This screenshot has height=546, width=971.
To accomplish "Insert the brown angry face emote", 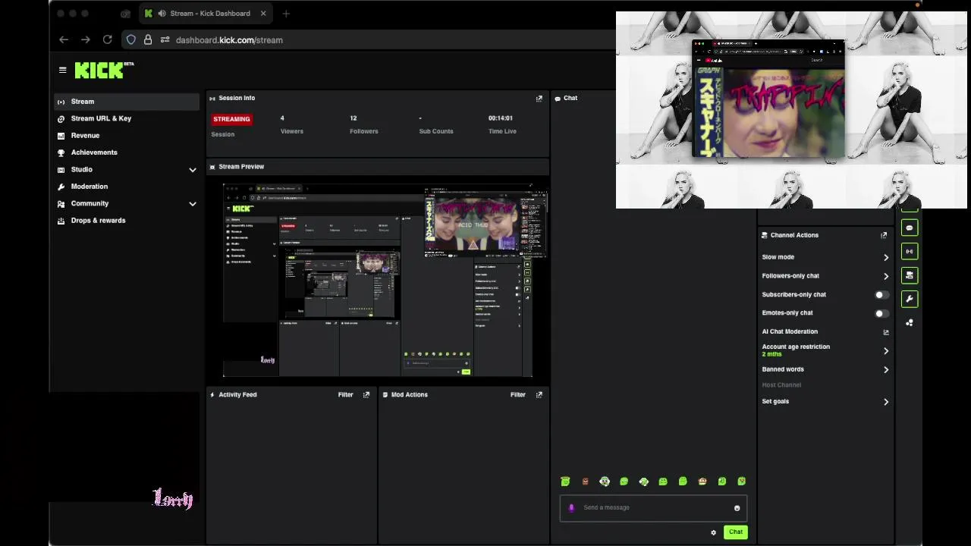I will tap(585, 482).
